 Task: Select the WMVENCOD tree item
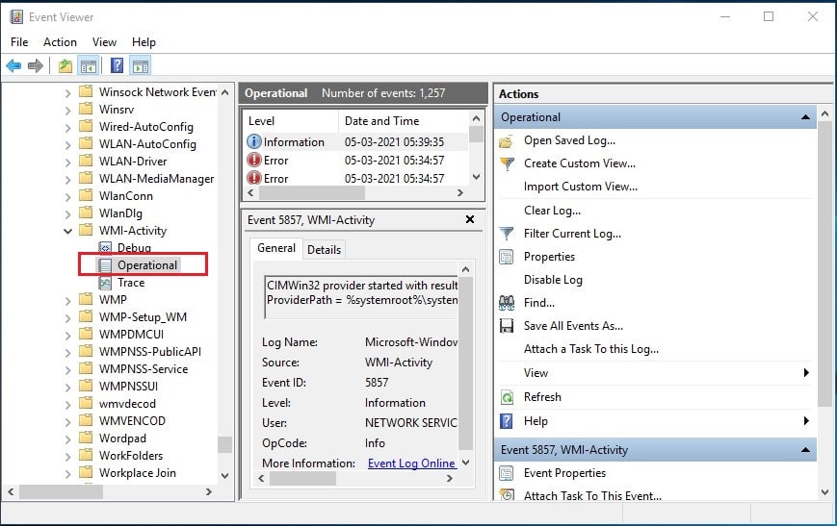coord(132,421)
